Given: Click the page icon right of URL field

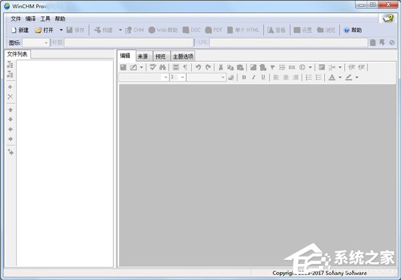Looking at the screenshot, I should click(373, 43).
